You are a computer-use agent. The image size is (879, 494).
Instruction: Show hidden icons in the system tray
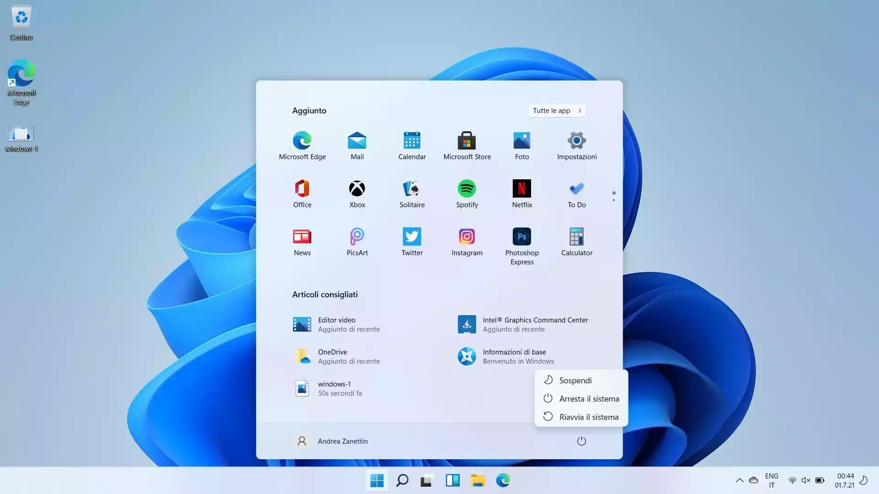(x=740, y=480)
